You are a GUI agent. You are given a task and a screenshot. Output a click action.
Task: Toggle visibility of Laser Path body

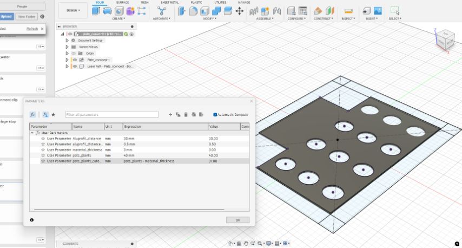pos(75,67)
